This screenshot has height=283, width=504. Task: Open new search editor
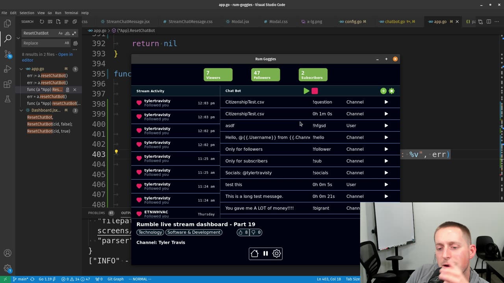pos(58,22)
